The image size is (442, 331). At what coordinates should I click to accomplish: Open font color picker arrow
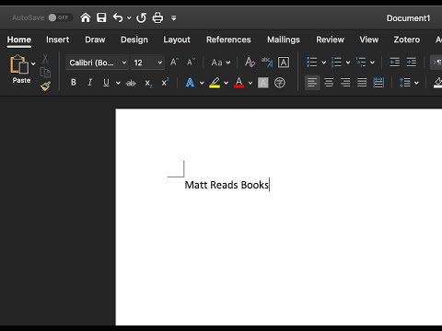tap(250, 83)
